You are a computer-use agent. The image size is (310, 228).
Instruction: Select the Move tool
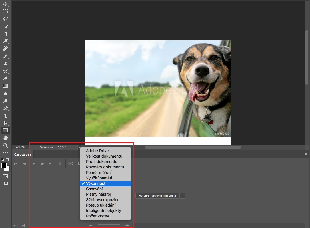[x=5, y=4]
